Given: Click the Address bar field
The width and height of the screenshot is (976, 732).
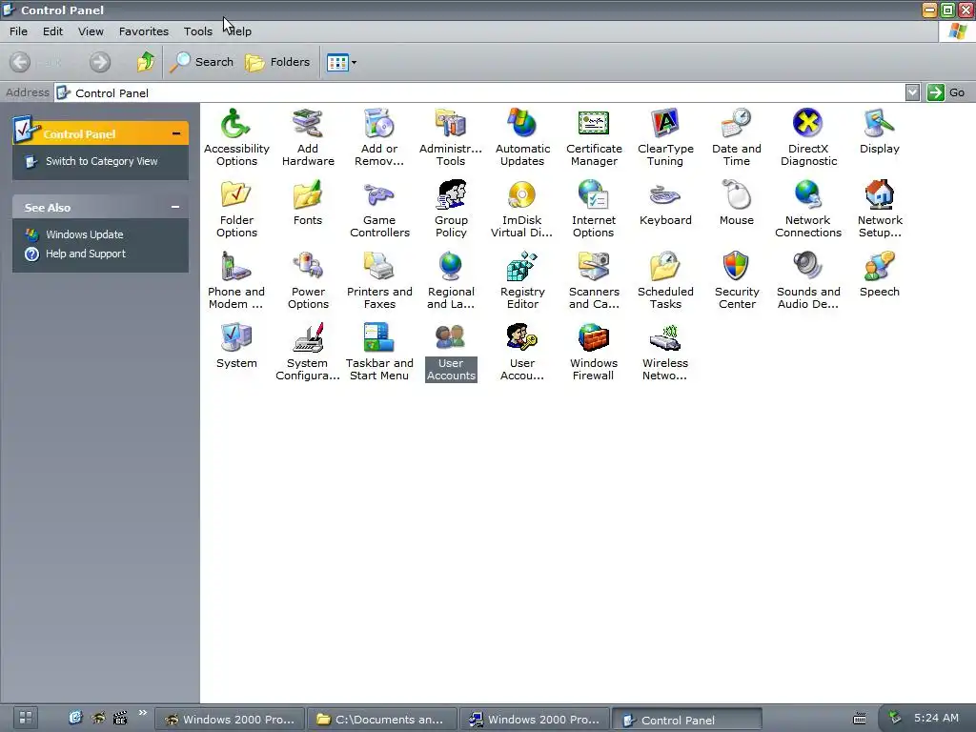Looking at the screenshot, I should pos(479,92).
